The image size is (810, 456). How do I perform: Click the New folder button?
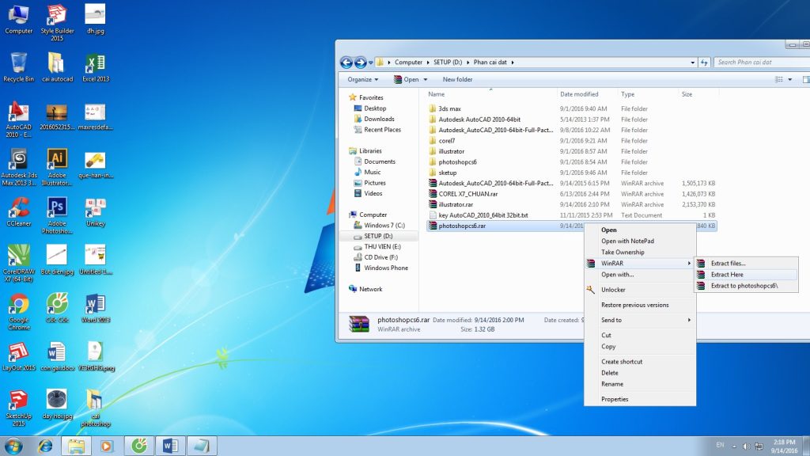[457, 79]
